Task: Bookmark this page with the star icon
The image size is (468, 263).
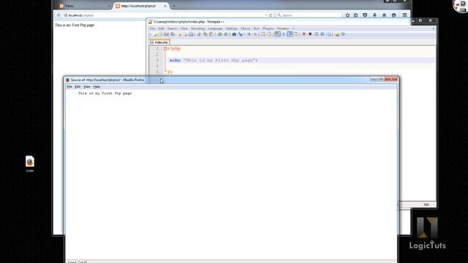Action: [347, 15]
